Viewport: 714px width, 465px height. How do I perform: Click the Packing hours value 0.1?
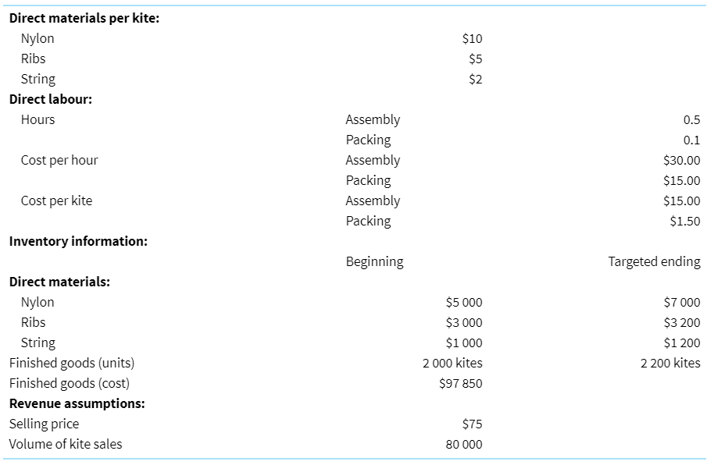pos(691,140)
